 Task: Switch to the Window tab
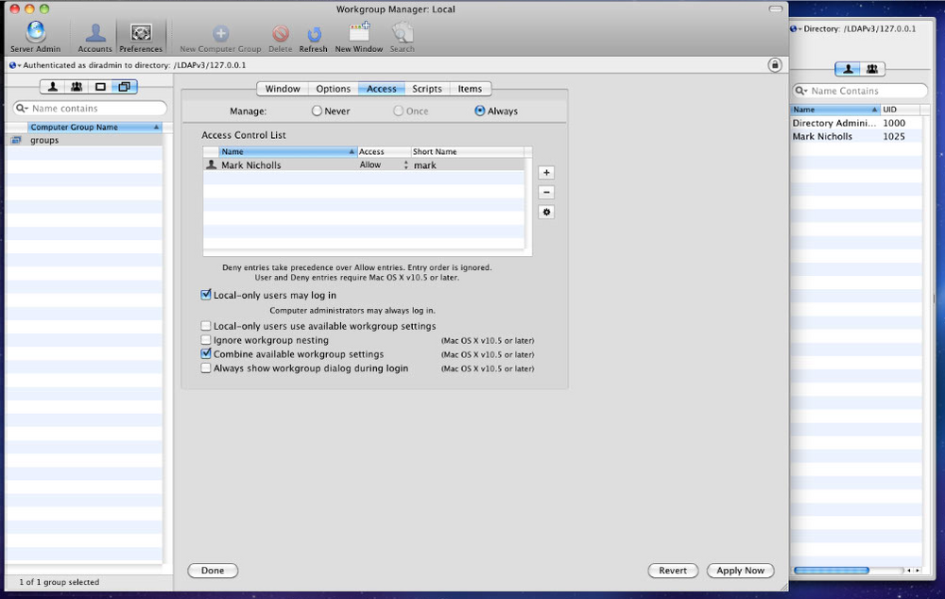coord(283,89)
